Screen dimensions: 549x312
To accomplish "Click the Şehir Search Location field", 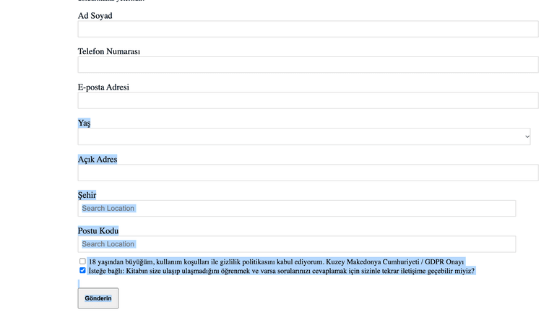I will (x=297, y=208).
